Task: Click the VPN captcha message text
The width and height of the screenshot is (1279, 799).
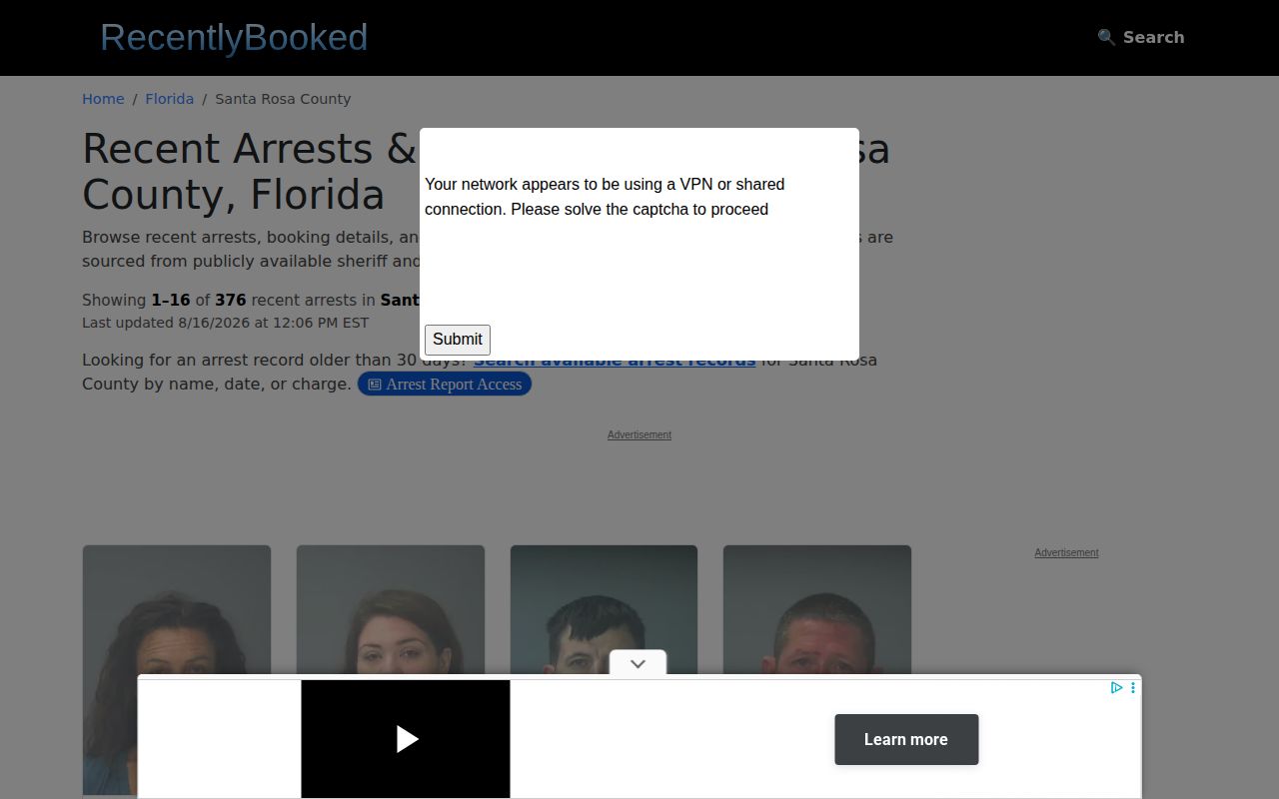Action: 605,197
